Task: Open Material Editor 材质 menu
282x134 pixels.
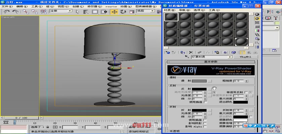Action: click(170, 10)
